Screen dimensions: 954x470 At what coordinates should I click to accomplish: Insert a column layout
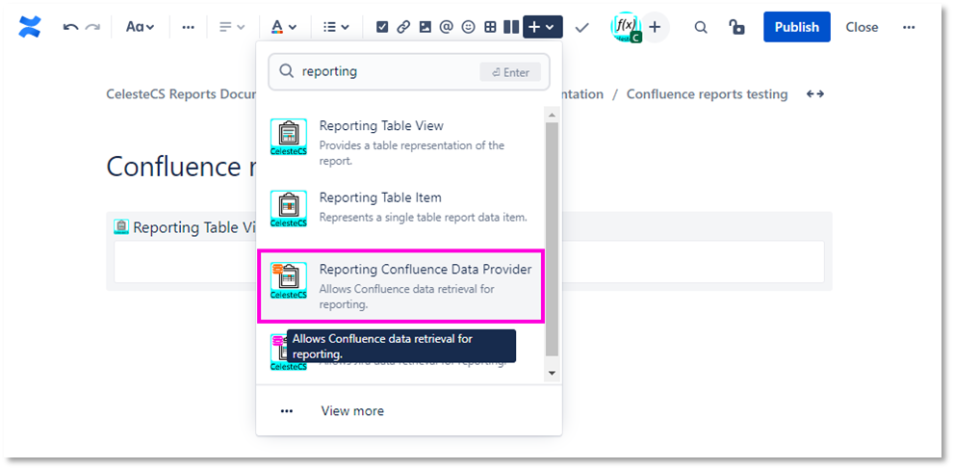pyautogui.click(x=511, y=27)
